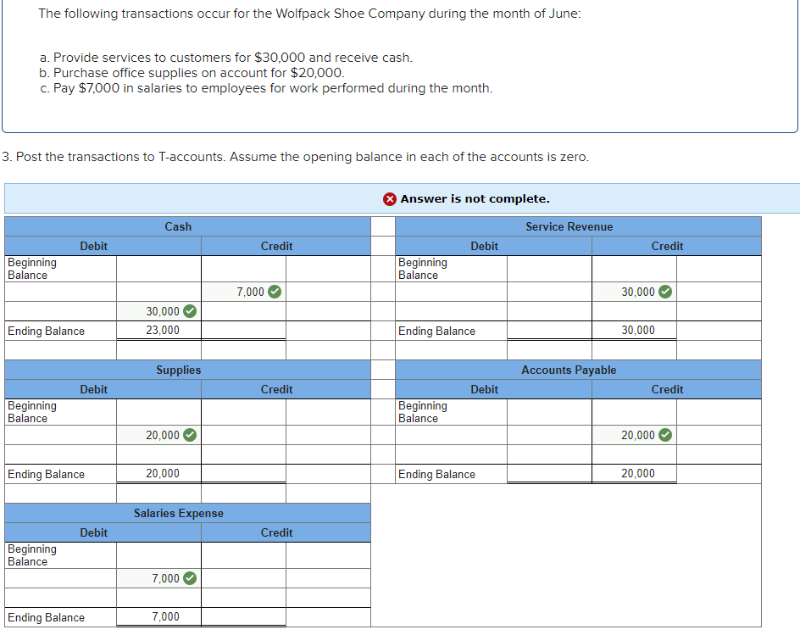Click Accounts Payable ending balance 20,000 cell
The height and width of the screenshot is (635, 800).
[x=634, y=474]
